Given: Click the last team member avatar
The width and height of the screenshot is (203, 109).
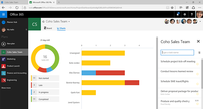Looking at the screenshot, I should pyautogui.click(x=195, y=21).
